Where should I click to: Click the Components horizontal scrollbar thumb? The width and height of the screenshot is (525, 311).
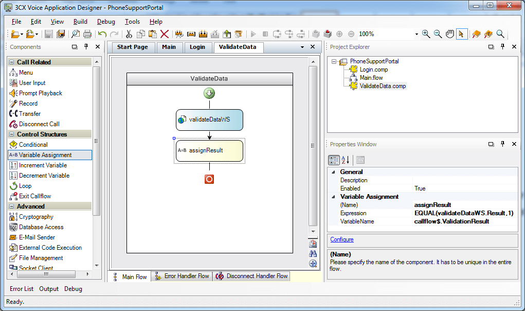click(46, 274)
